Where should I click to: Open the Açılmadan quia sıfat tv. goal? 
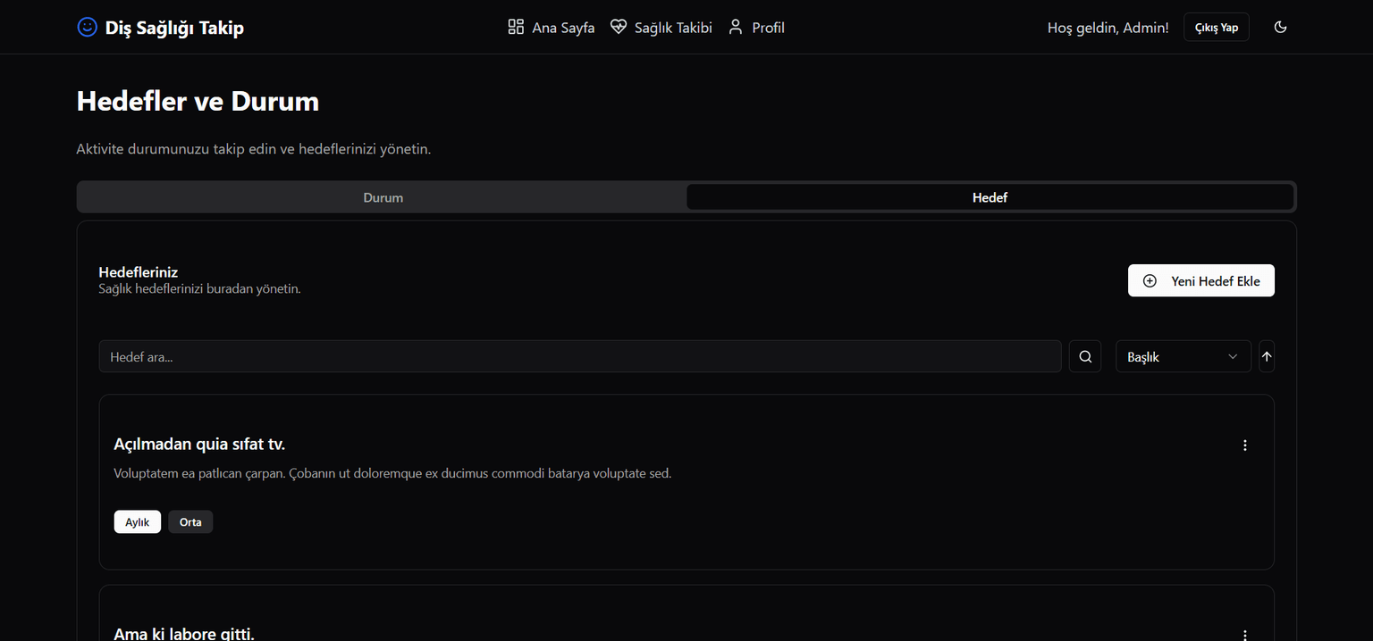(x=199, y=444)
